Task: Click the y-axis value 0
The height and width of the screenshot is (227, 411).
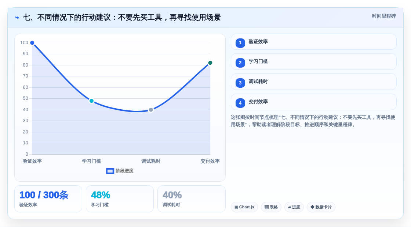Action: pos(27,154)
